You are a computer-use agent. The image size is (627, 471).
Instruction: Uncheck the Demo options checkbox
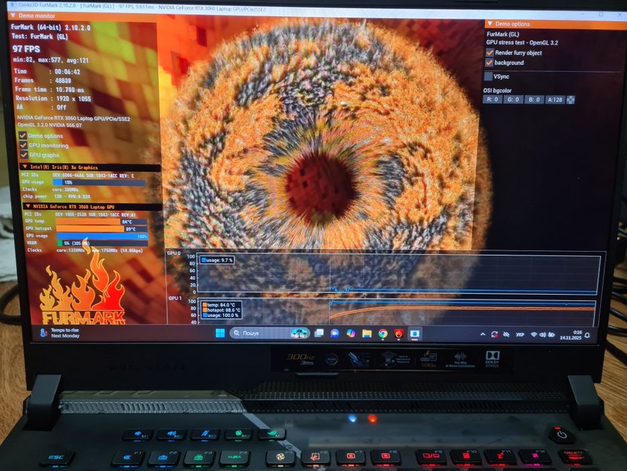[x=24, y=136]
